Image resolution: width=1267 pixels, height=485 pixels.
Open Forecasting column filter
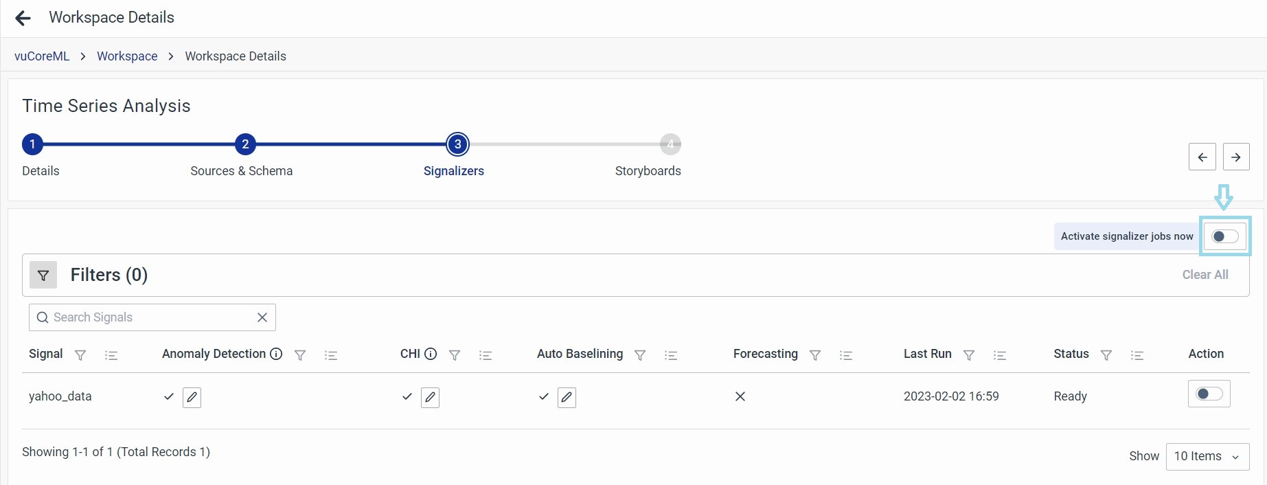pyautogui.click(x=815, y=355)
